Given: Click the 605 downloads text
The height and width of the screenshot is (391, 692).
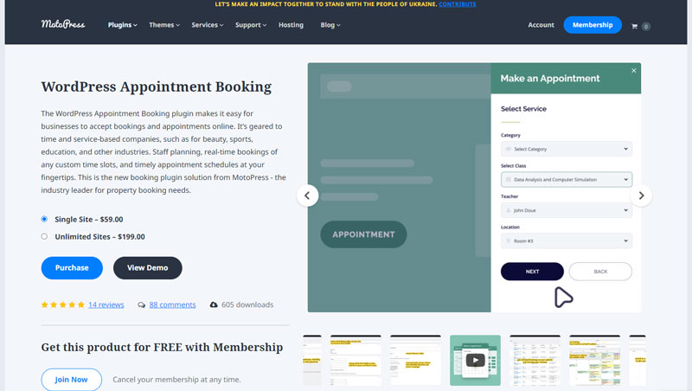Looking at the screenshot, I should click(x=247, y=305).
